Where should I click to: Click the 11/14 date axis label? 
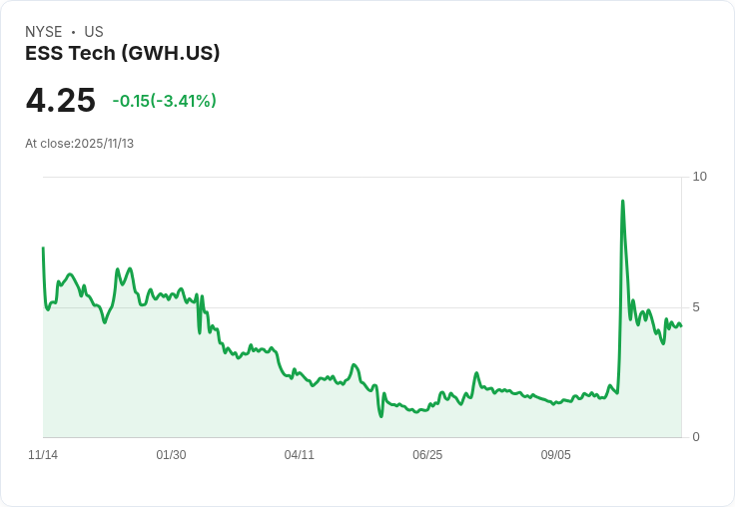click(x=43, y=455)
